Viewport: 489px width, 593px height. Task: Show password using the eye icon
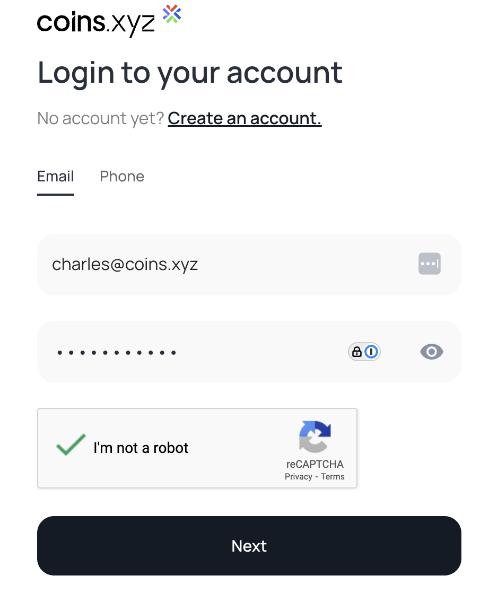(x=432, y=352)
